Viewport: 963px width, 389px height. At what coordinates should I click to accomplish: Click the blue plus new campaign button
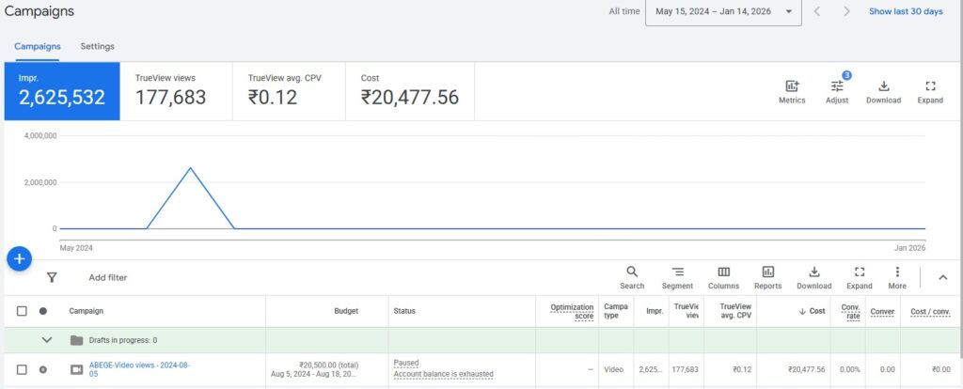coord(21,258)
